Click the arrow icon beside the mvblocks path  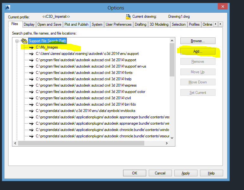31,111
